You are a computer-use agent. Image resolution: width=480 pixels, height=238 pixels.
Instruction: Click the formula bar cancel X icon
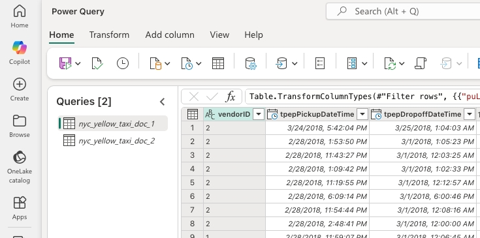194,97
